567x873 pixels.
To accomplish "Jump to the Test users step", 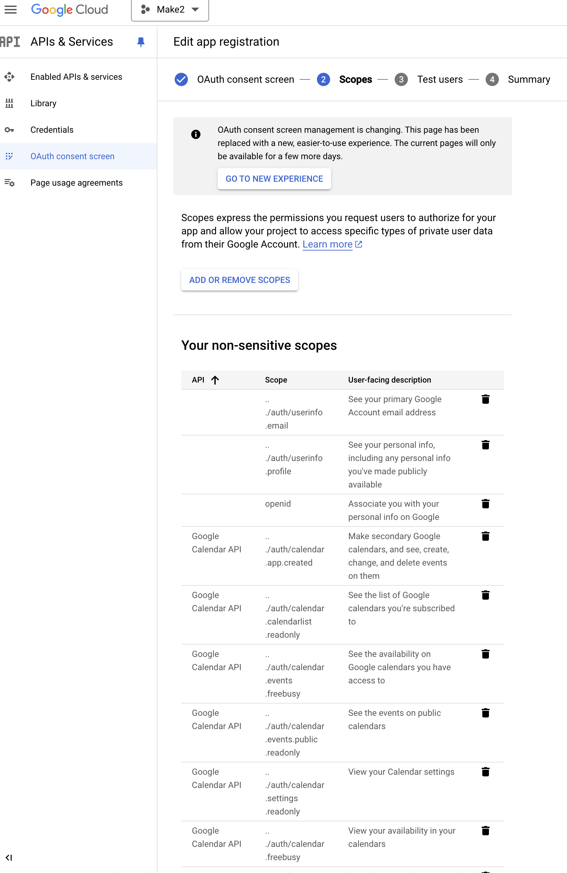I will coord(439,80).
